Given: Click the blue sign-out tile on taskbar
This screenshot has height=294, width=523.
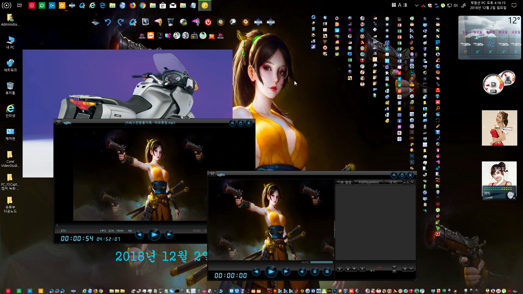Looking at the screenshot, I should pyautogui.click(x=52, y=5).
